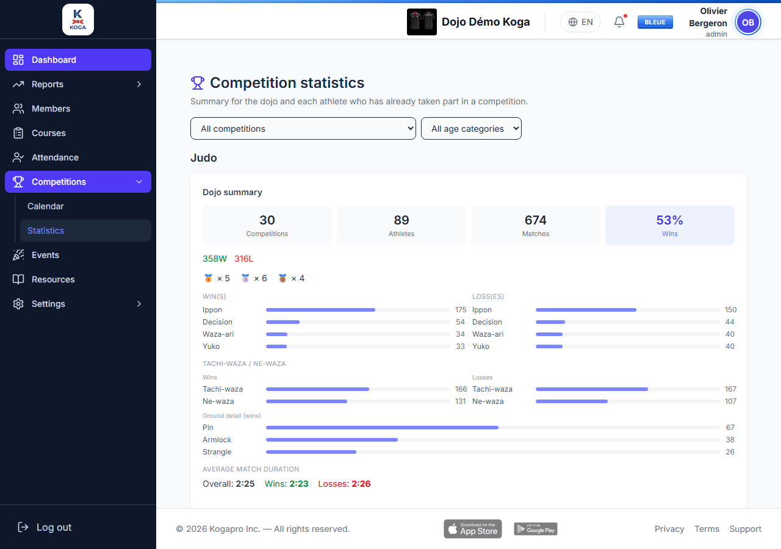Image resolution: width=781 pixels, height=549 pixels.
Task: Click the trophy icon beside Competition statistics
Action: point(198,83)
